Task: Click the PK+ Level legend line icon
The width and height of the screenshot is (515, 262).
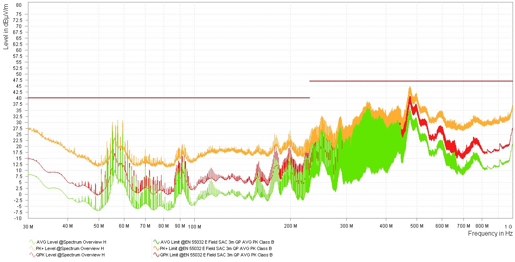Action: click(x=32, y=248)
